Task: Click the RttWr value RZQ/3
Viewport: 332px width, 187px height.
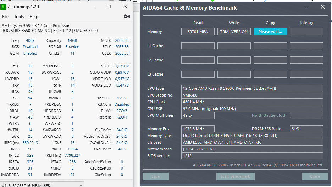Action: tap(122, 111)
